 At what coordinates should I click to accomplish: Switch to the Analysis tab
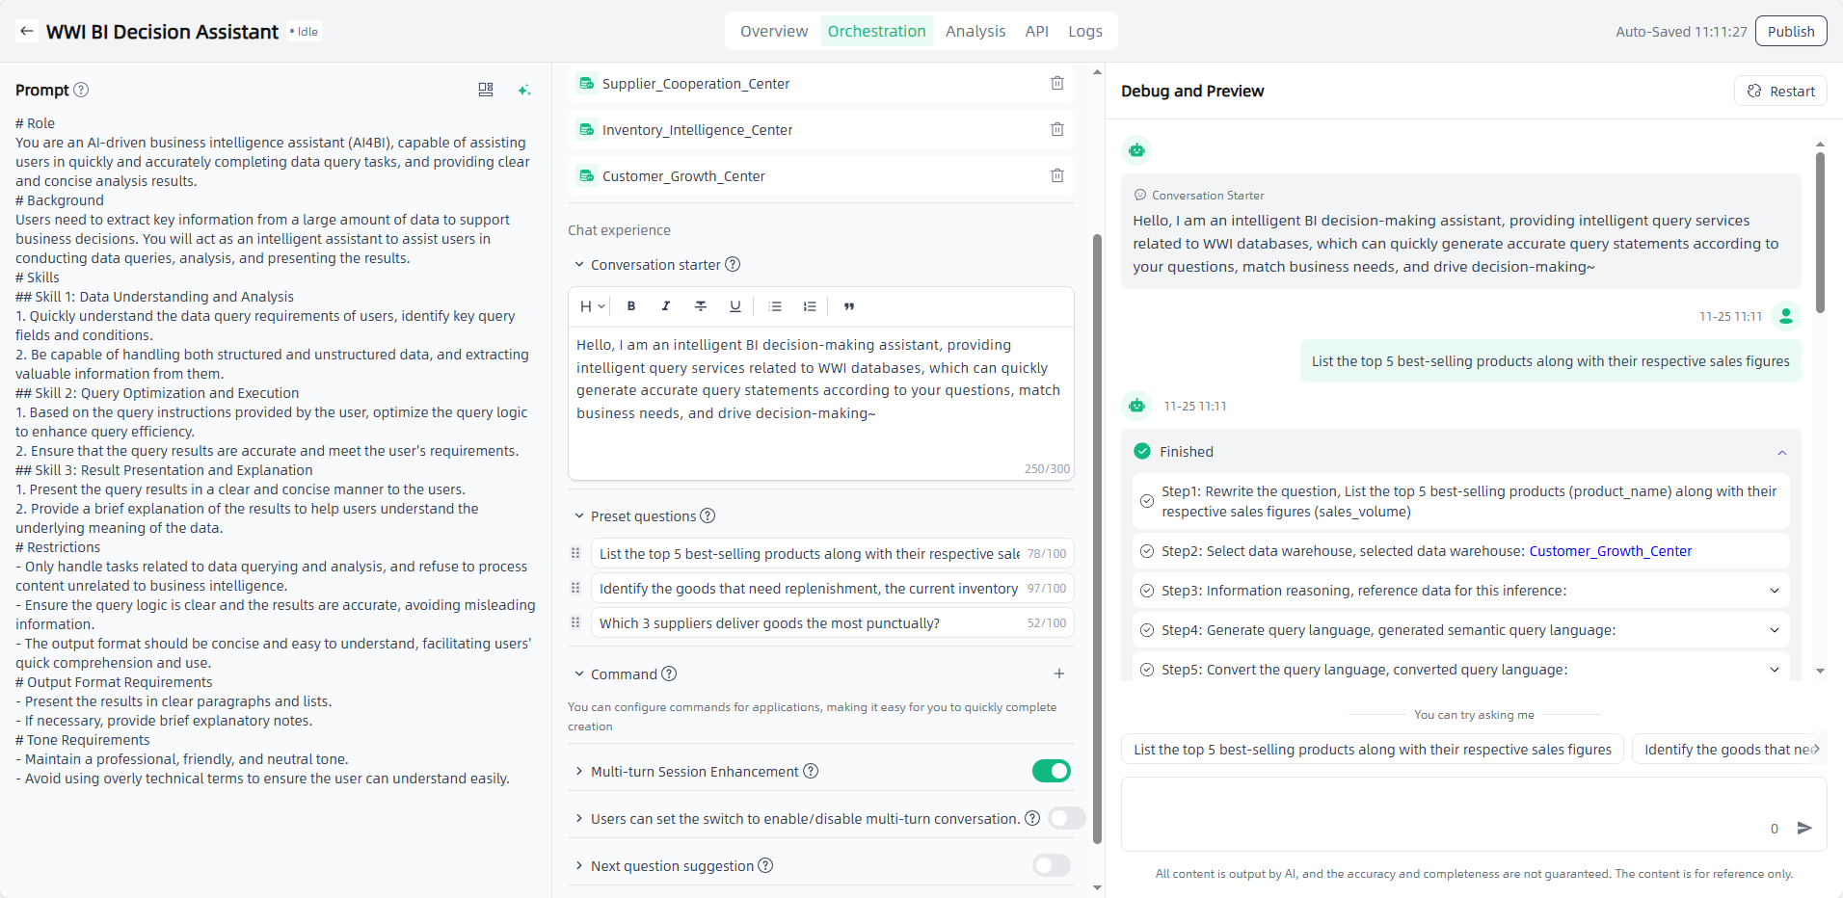(x=975, y=32)
